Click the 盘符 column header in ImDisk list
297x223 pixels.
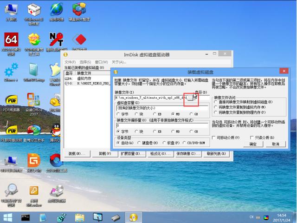pyautogui.click(x=70, y=73)
